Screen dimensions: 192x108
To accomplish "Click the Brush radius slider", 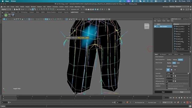I will (x=181, y=76).
